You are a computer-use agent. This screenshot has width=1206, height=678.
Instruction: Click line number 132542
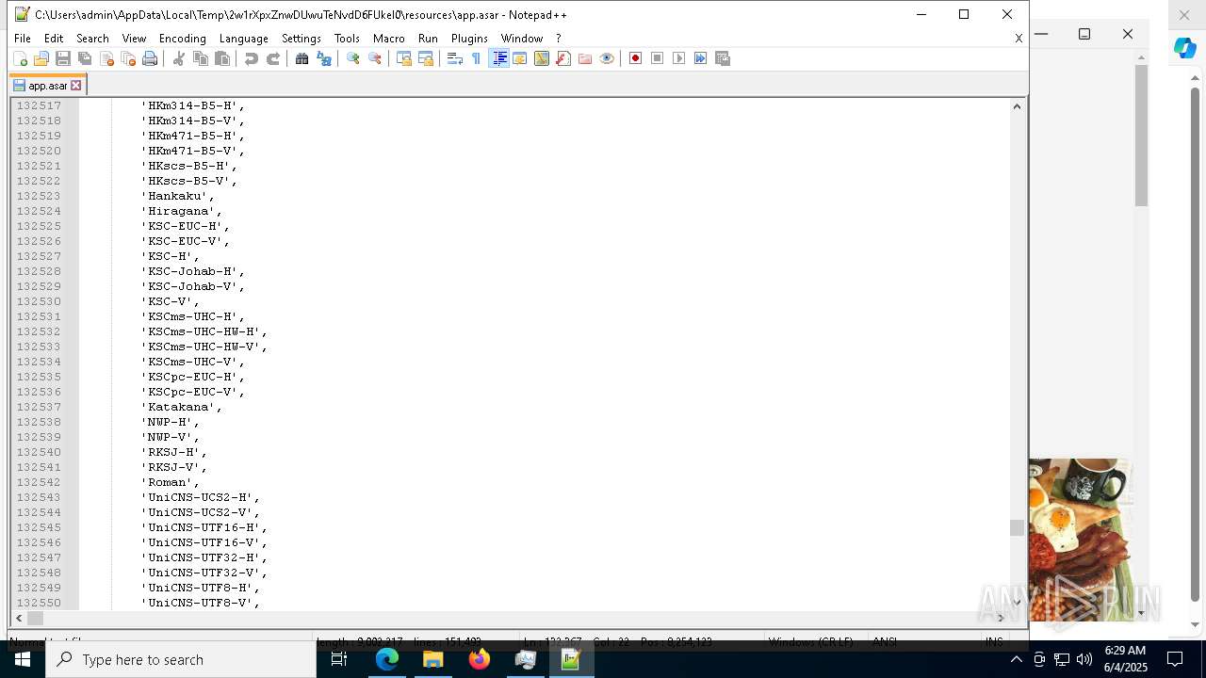[39, 482]
